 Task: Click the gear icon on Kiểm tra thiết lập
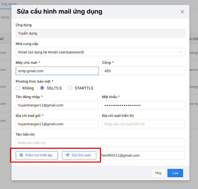[x=21, y=155]
